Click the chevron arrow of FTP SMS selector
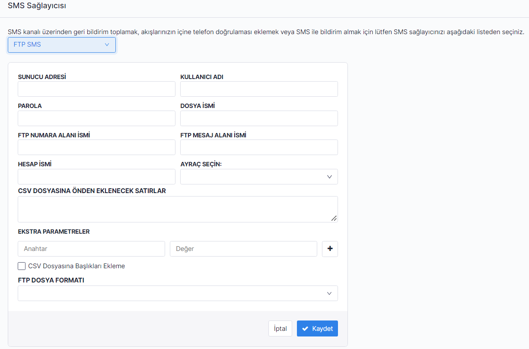The height and width of the screenshot is (349, 529). (x=107, y=44)
